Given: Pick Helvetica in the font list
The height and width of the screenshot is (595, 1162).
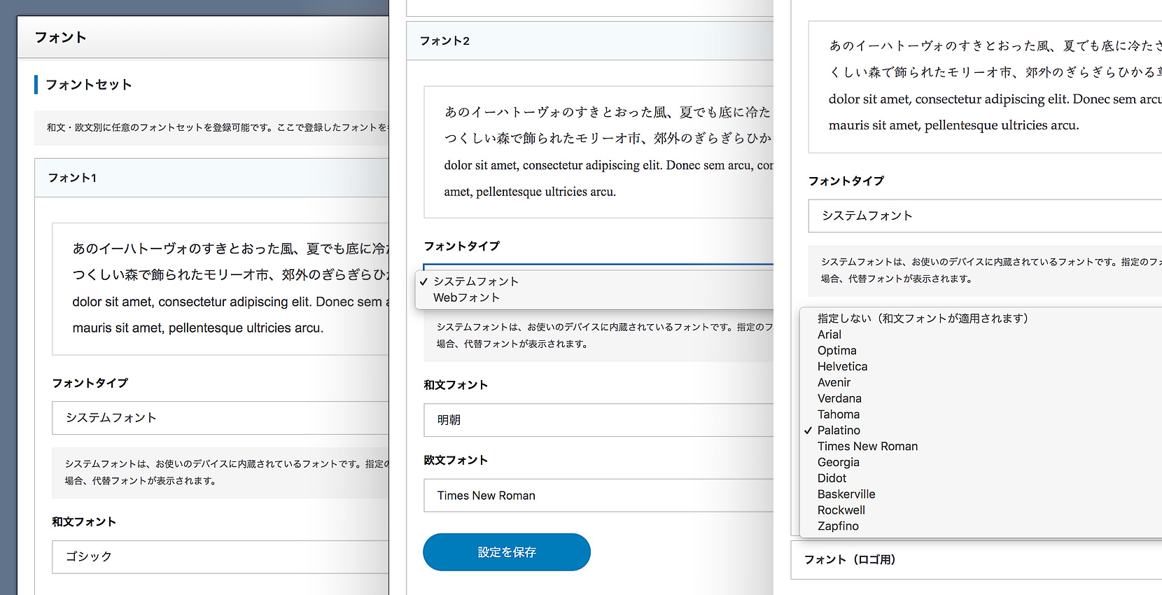Looking at the screenshot, I should [842, 367].
